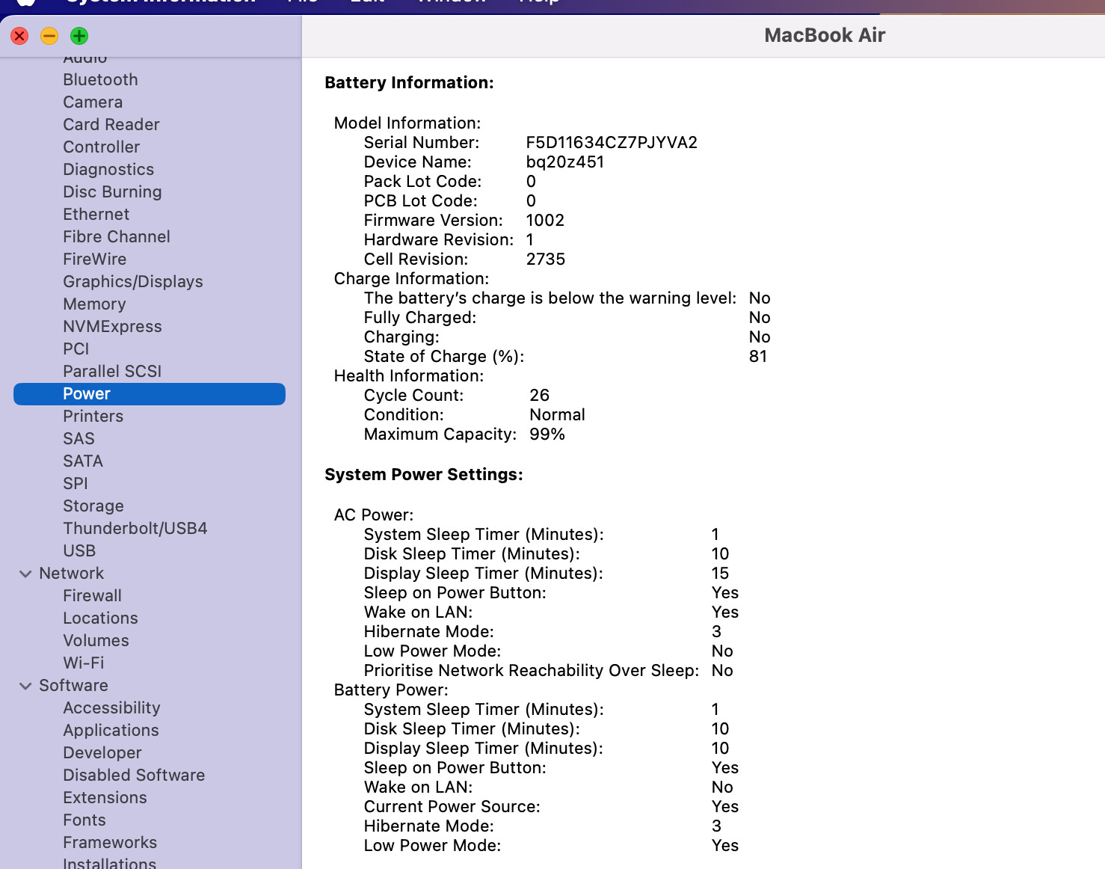Screen dimensions: 1105x869
Task: Select Firewall under Network
Action: click(92, 596)
